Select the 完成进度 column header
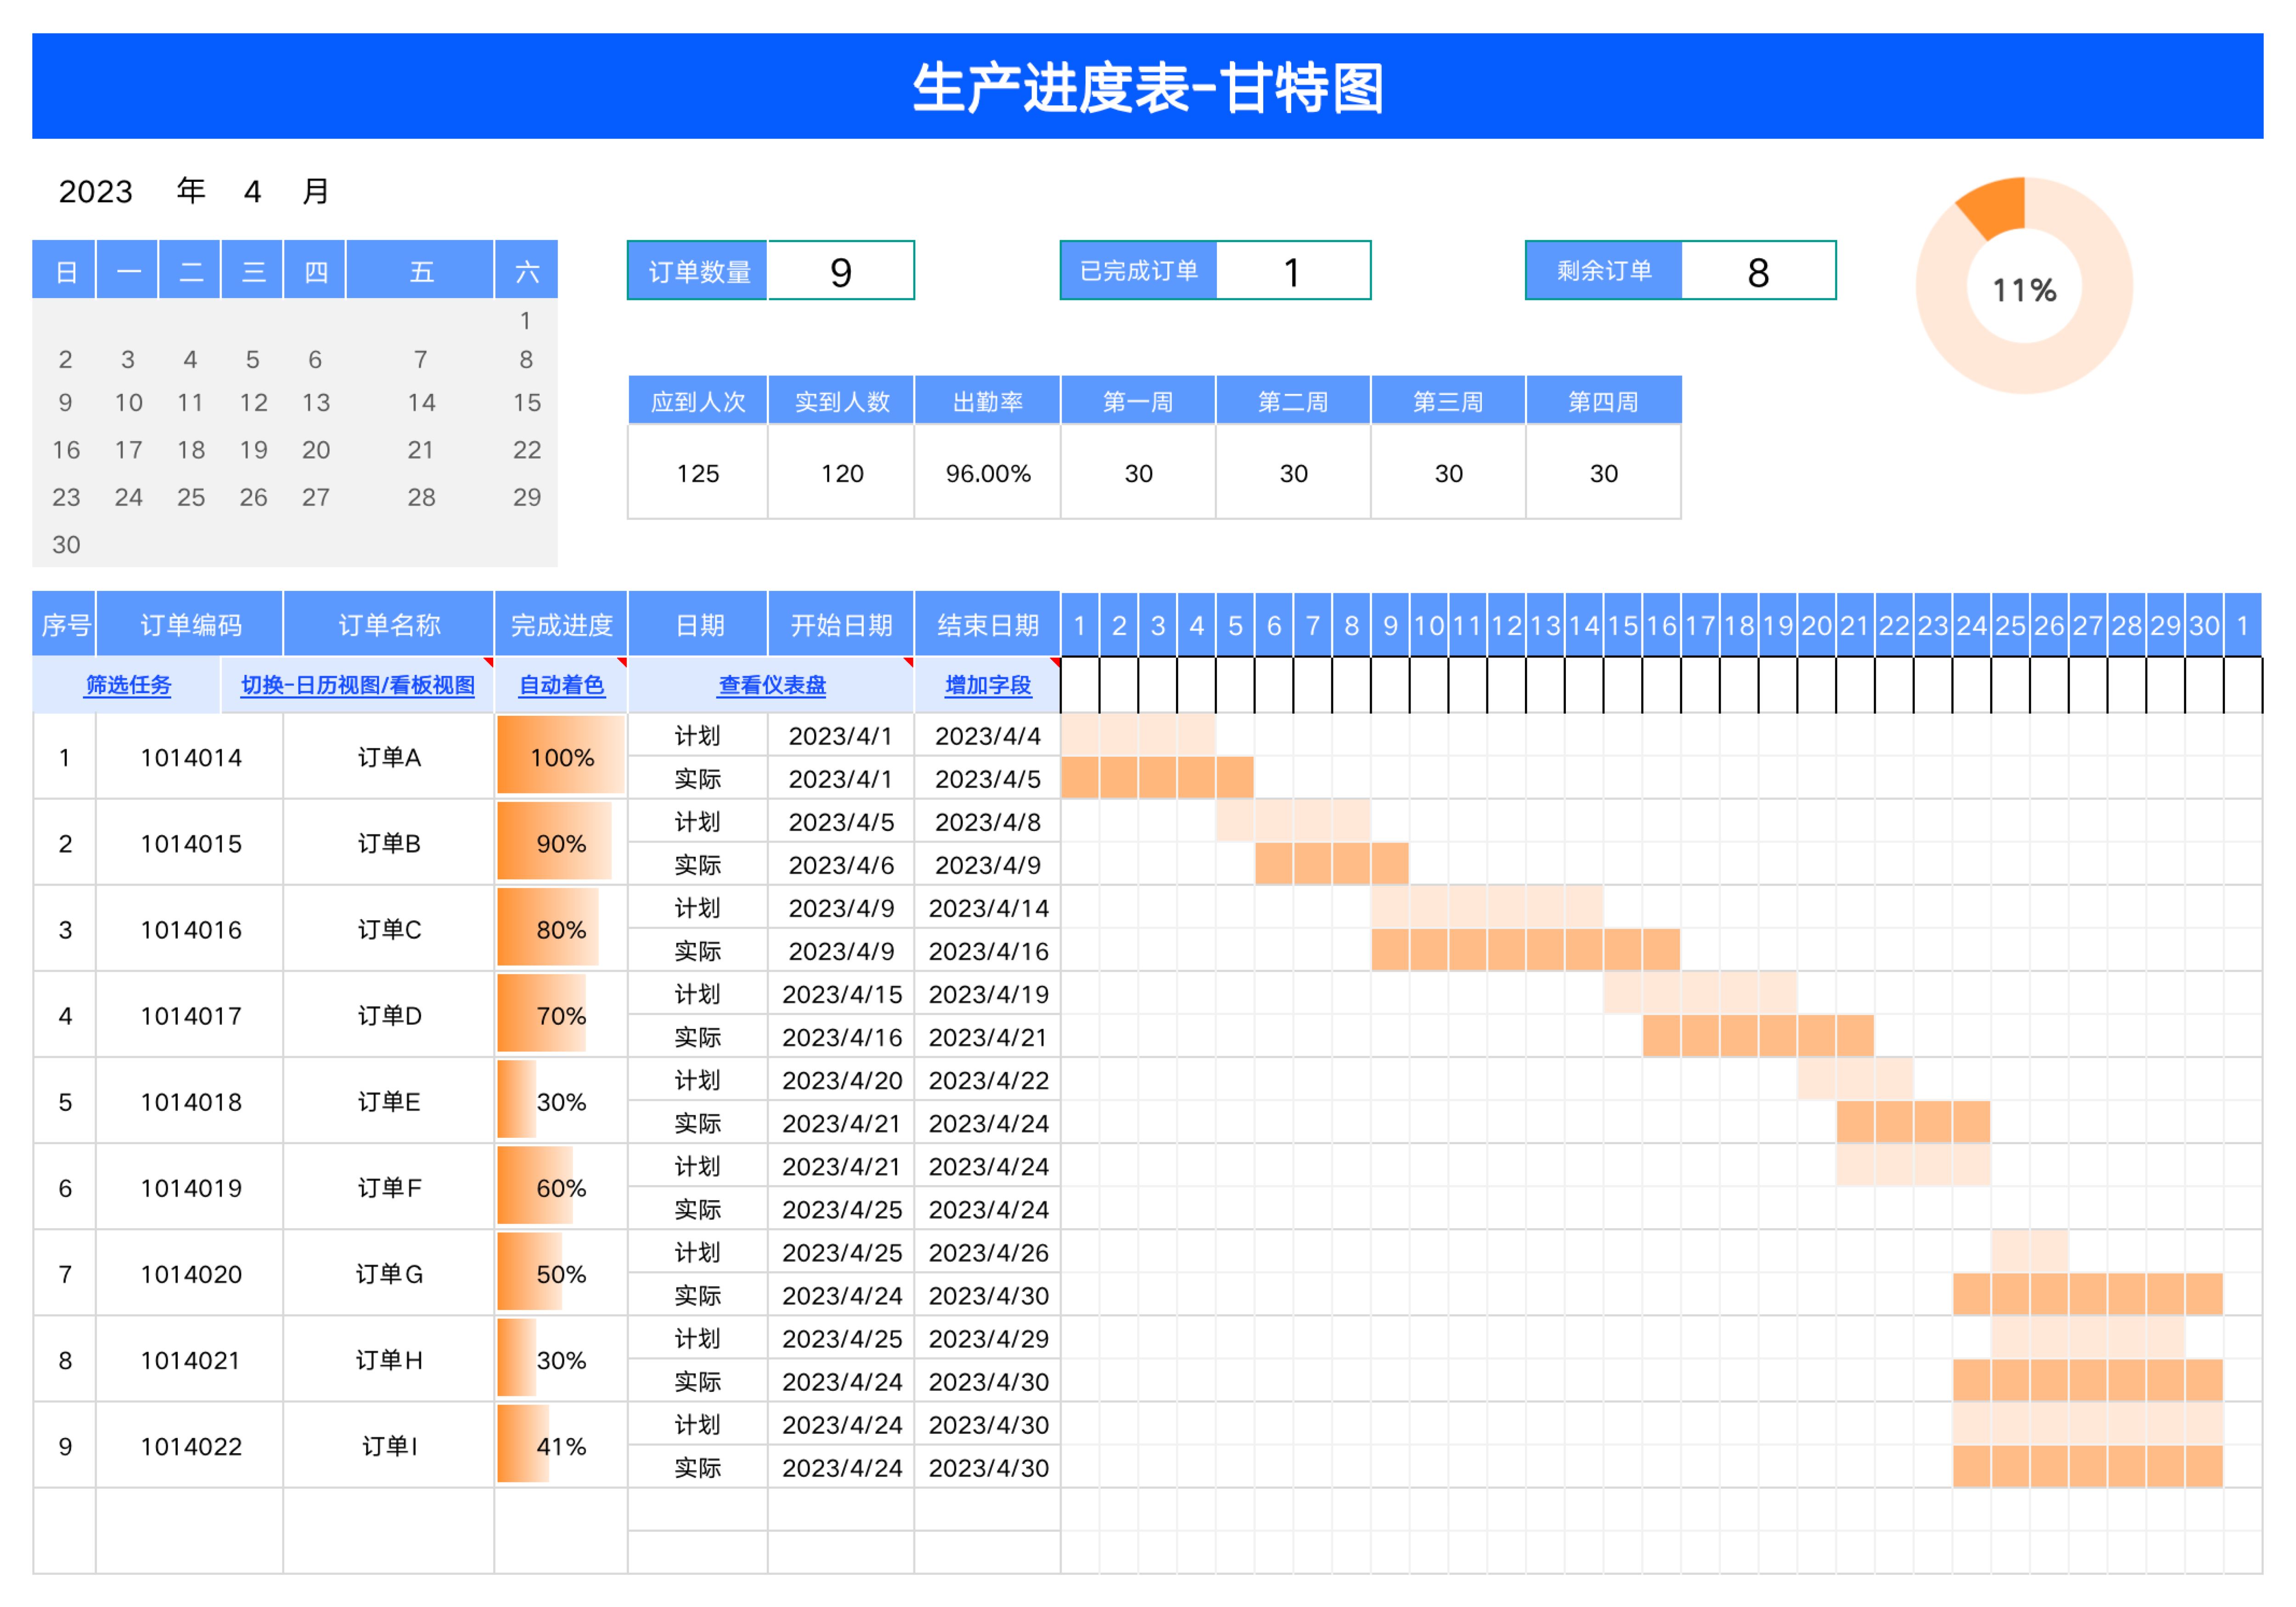Screen dimensions: 2296x1607 tap(561, 625)
